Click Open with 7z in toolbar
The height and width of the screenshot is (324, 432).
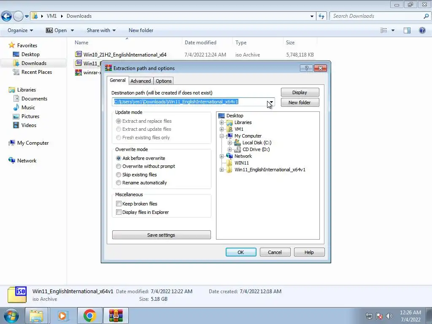pyautogui.click(x=57, y=30)
